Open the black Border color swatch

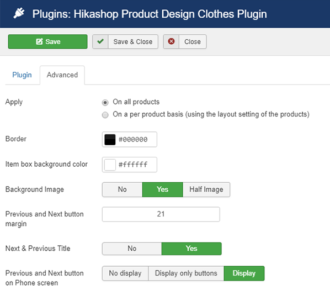click(110, 140)
